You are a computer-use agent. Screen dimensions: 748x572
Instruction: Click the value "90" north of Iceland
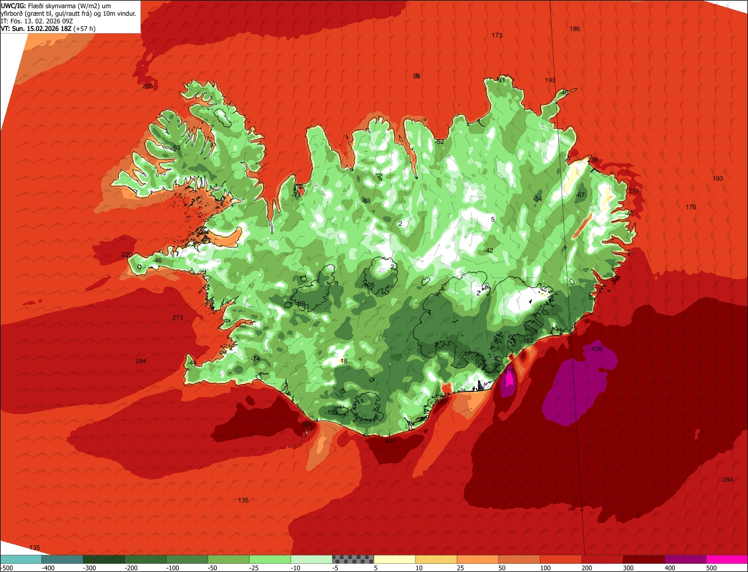point(417,76)
